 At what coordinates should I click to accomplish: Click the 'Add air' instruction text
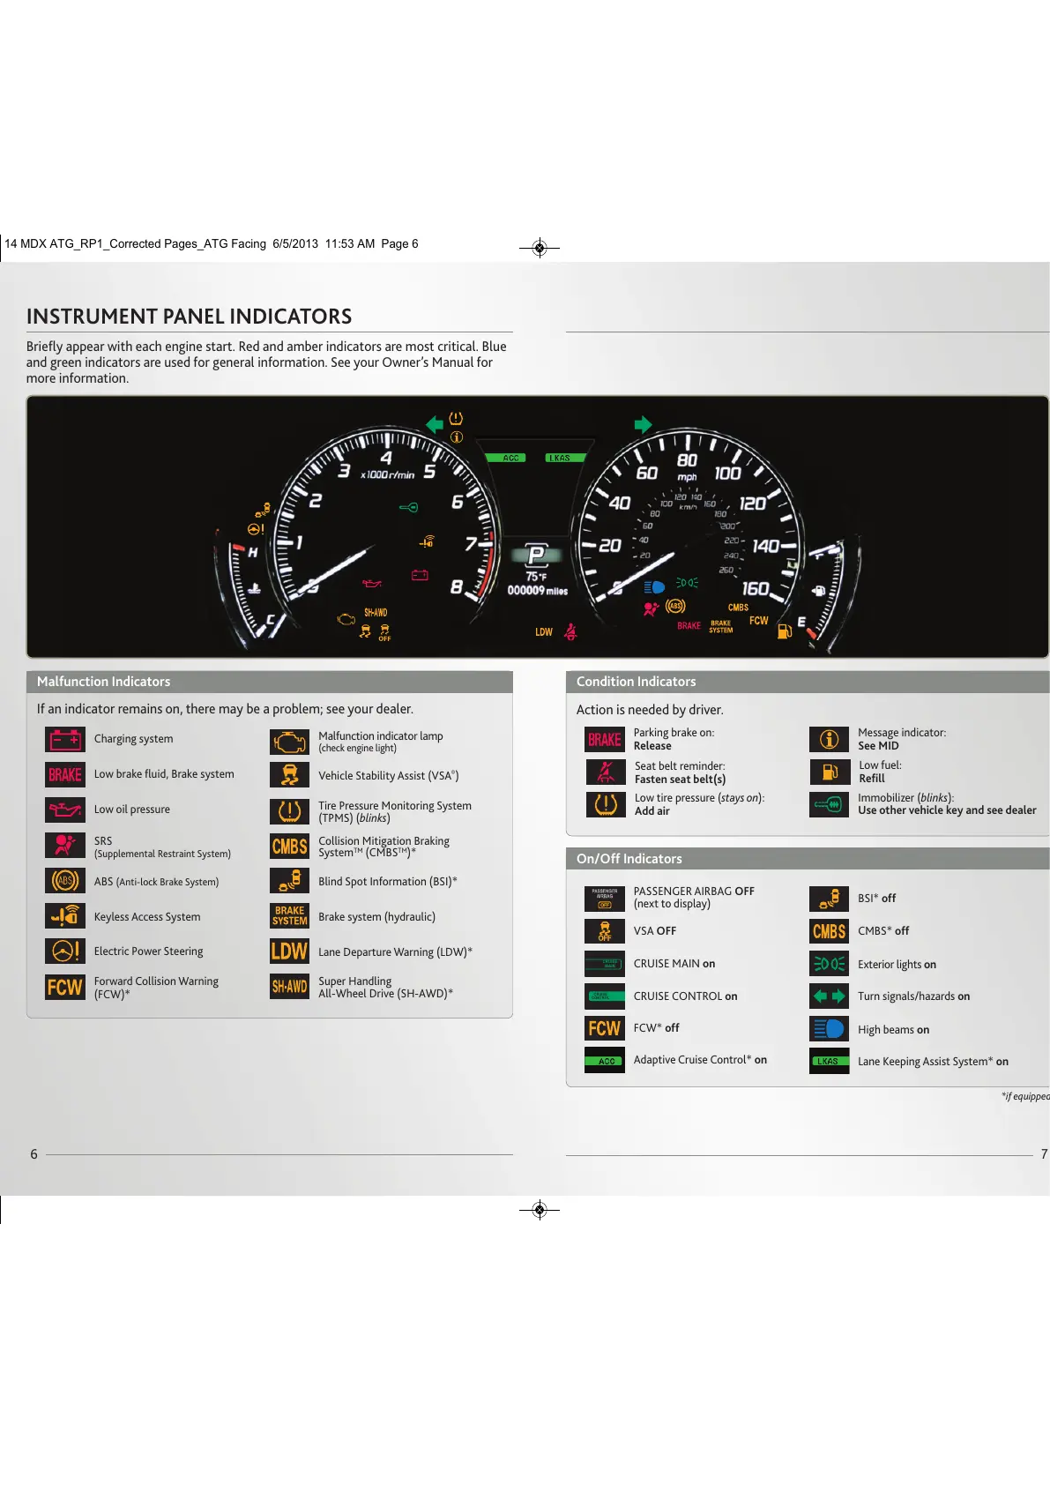pyautogui.click(x=652, y=811)
